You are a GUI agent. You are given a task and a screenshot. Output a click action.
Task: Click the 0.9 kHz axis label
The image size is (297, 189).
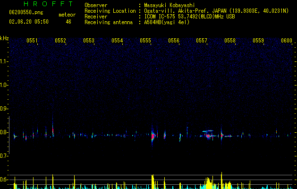coord(4,109)
